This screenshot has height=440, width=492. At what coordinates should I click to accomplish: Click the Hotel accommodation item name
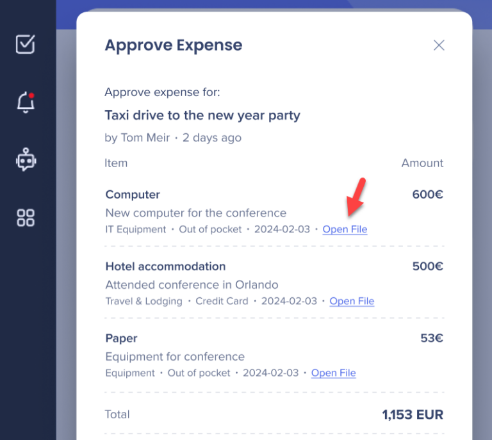(x=165, y=266)
